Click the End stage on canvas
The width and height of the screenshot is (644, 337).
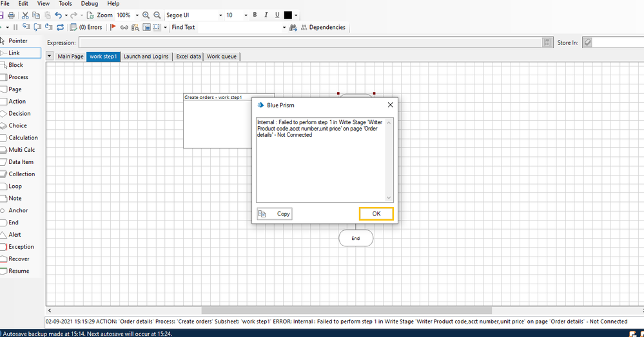pyautogui.click(x=356, y=238)
